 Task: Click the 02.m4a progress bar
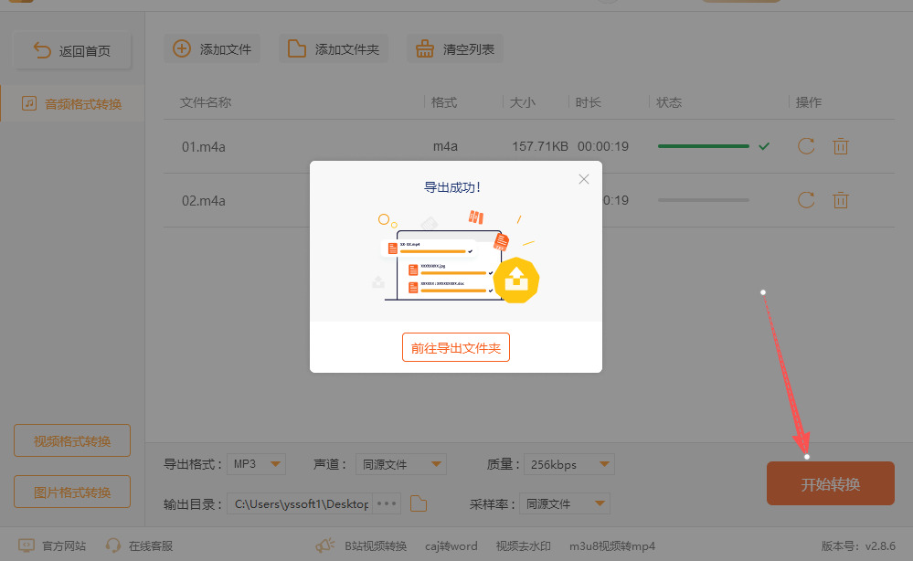coord(704,200)
